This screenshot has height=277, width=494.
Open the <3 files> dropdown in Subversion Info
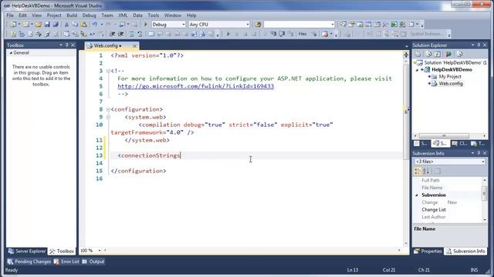pos(483,162)
